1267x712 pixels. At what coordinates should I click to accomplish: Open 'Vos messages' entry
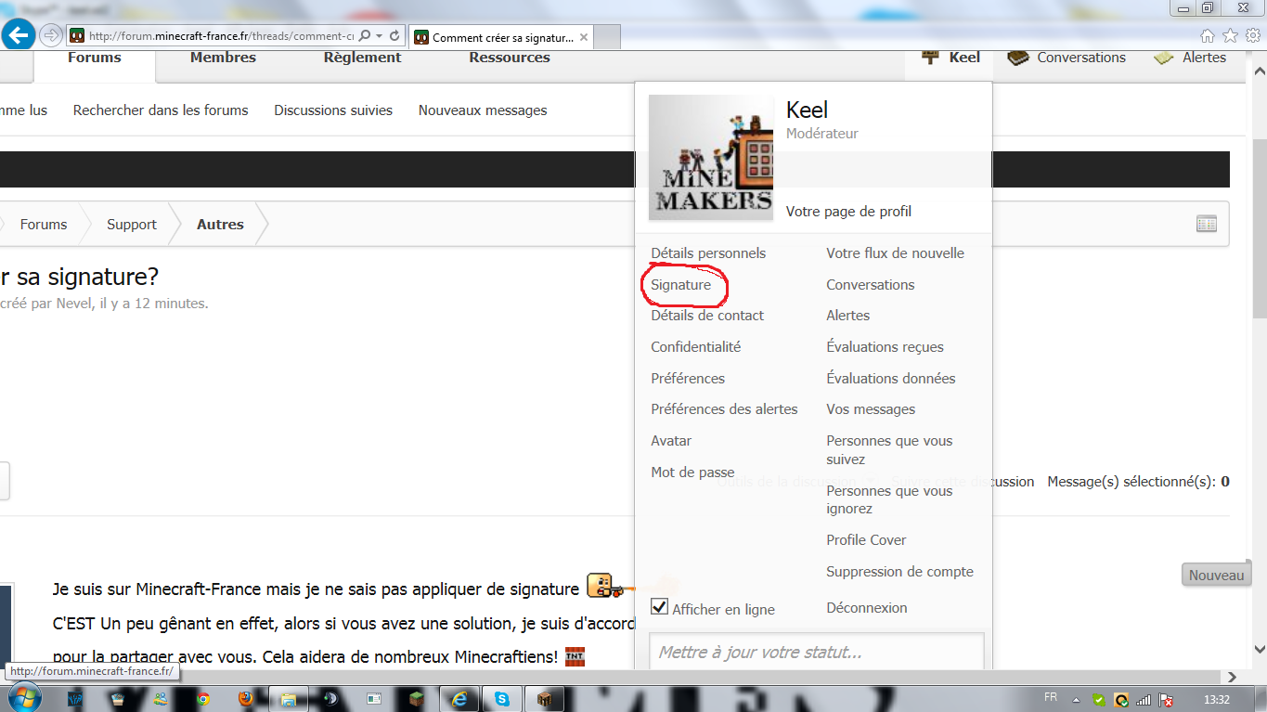871,409
